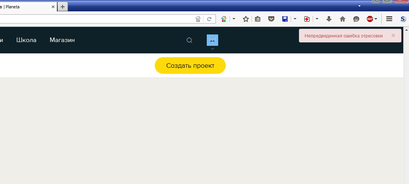Click the smiley chat bubble icon
The image size is (409, 184).
pos(356,19)
